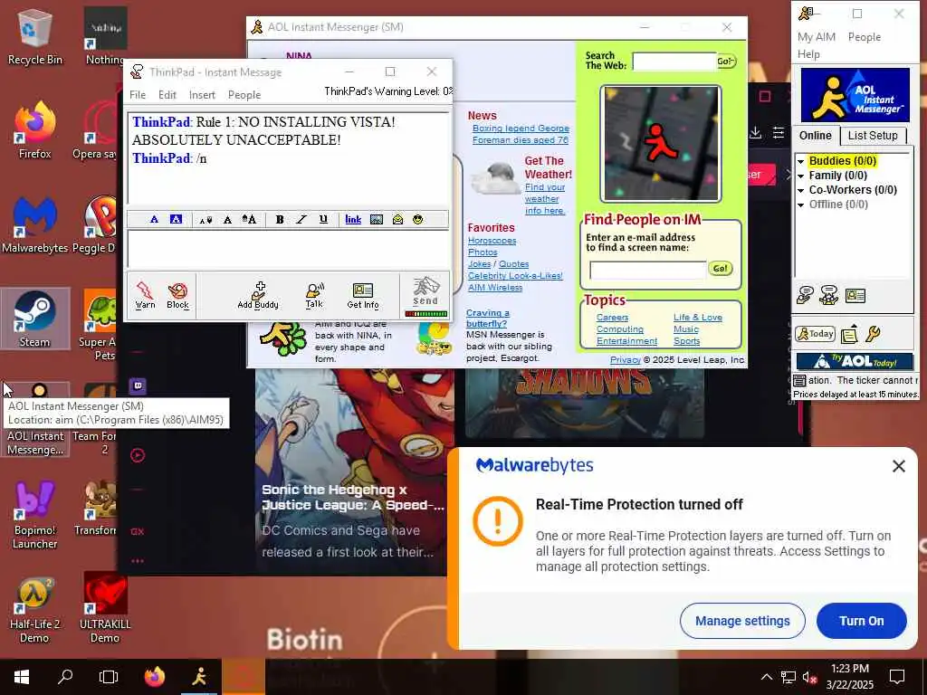
Task: Click into the message compose box
Action: 289,250
